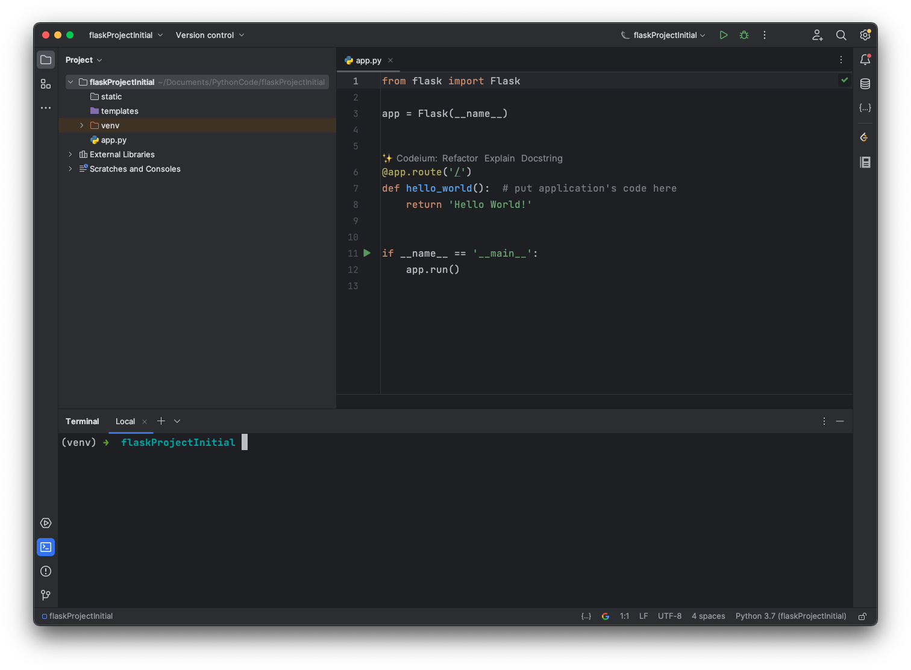Click the run gutter arrow on line 11

(367, 253)
